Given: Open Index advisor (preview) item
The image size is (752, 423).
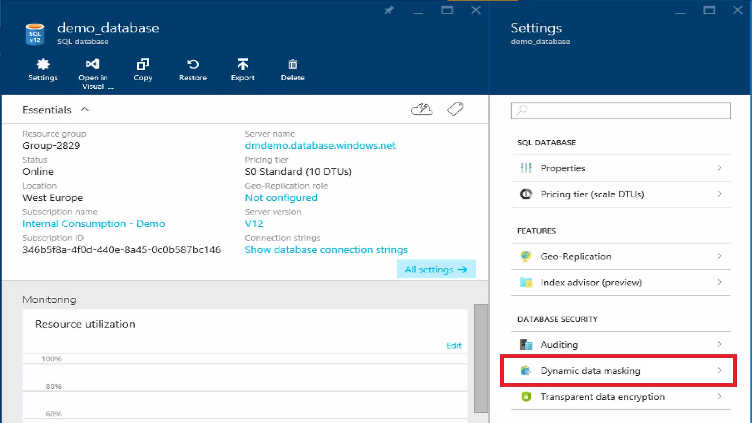Looking at the screenshot, I should 621,282.
